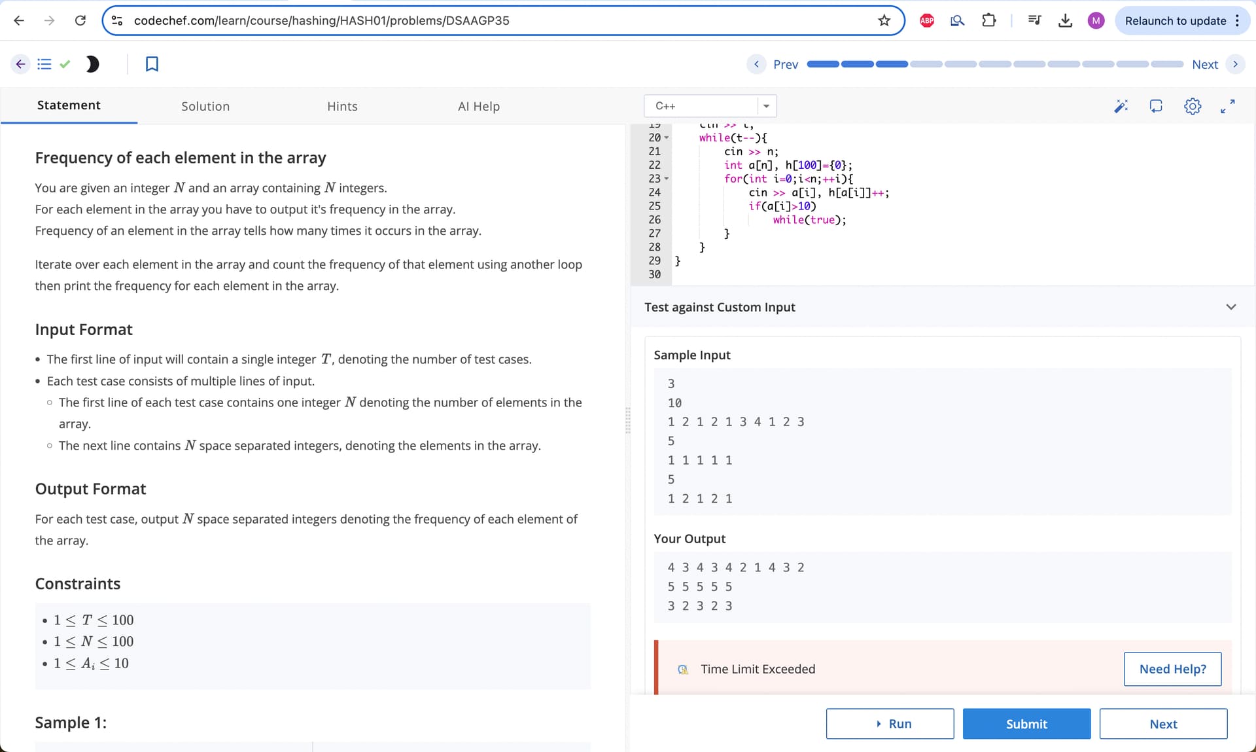1256x752 pixels.
Task: Select the fourth lesson progress segment
Action: pyautogui.click(x=926, y=64)
